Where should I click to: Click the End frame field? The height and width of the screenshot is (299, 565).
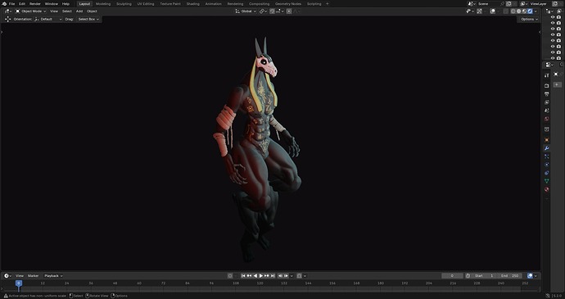[509, 275]
